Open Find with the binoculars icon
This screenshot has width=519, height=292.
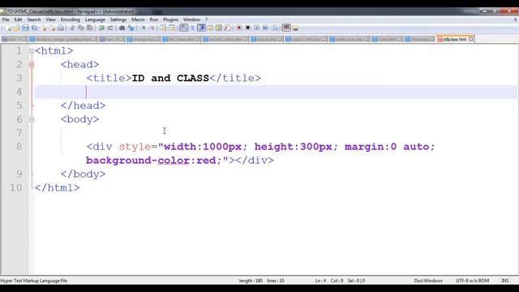[122, 28]
